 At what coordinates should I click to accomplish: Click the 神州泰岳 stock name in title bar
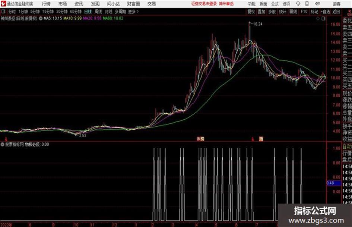click(x=226, y=4)
